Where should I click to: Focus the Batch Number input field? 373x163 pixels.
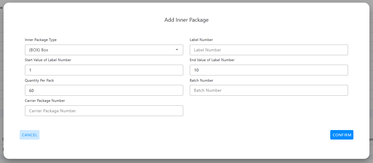point(269,90)
